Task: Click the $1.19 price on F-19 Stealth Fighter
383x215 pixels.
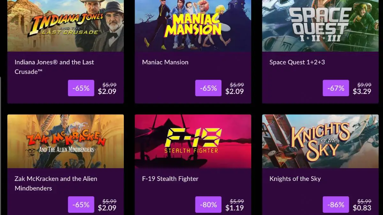Action: click(235, 208)
